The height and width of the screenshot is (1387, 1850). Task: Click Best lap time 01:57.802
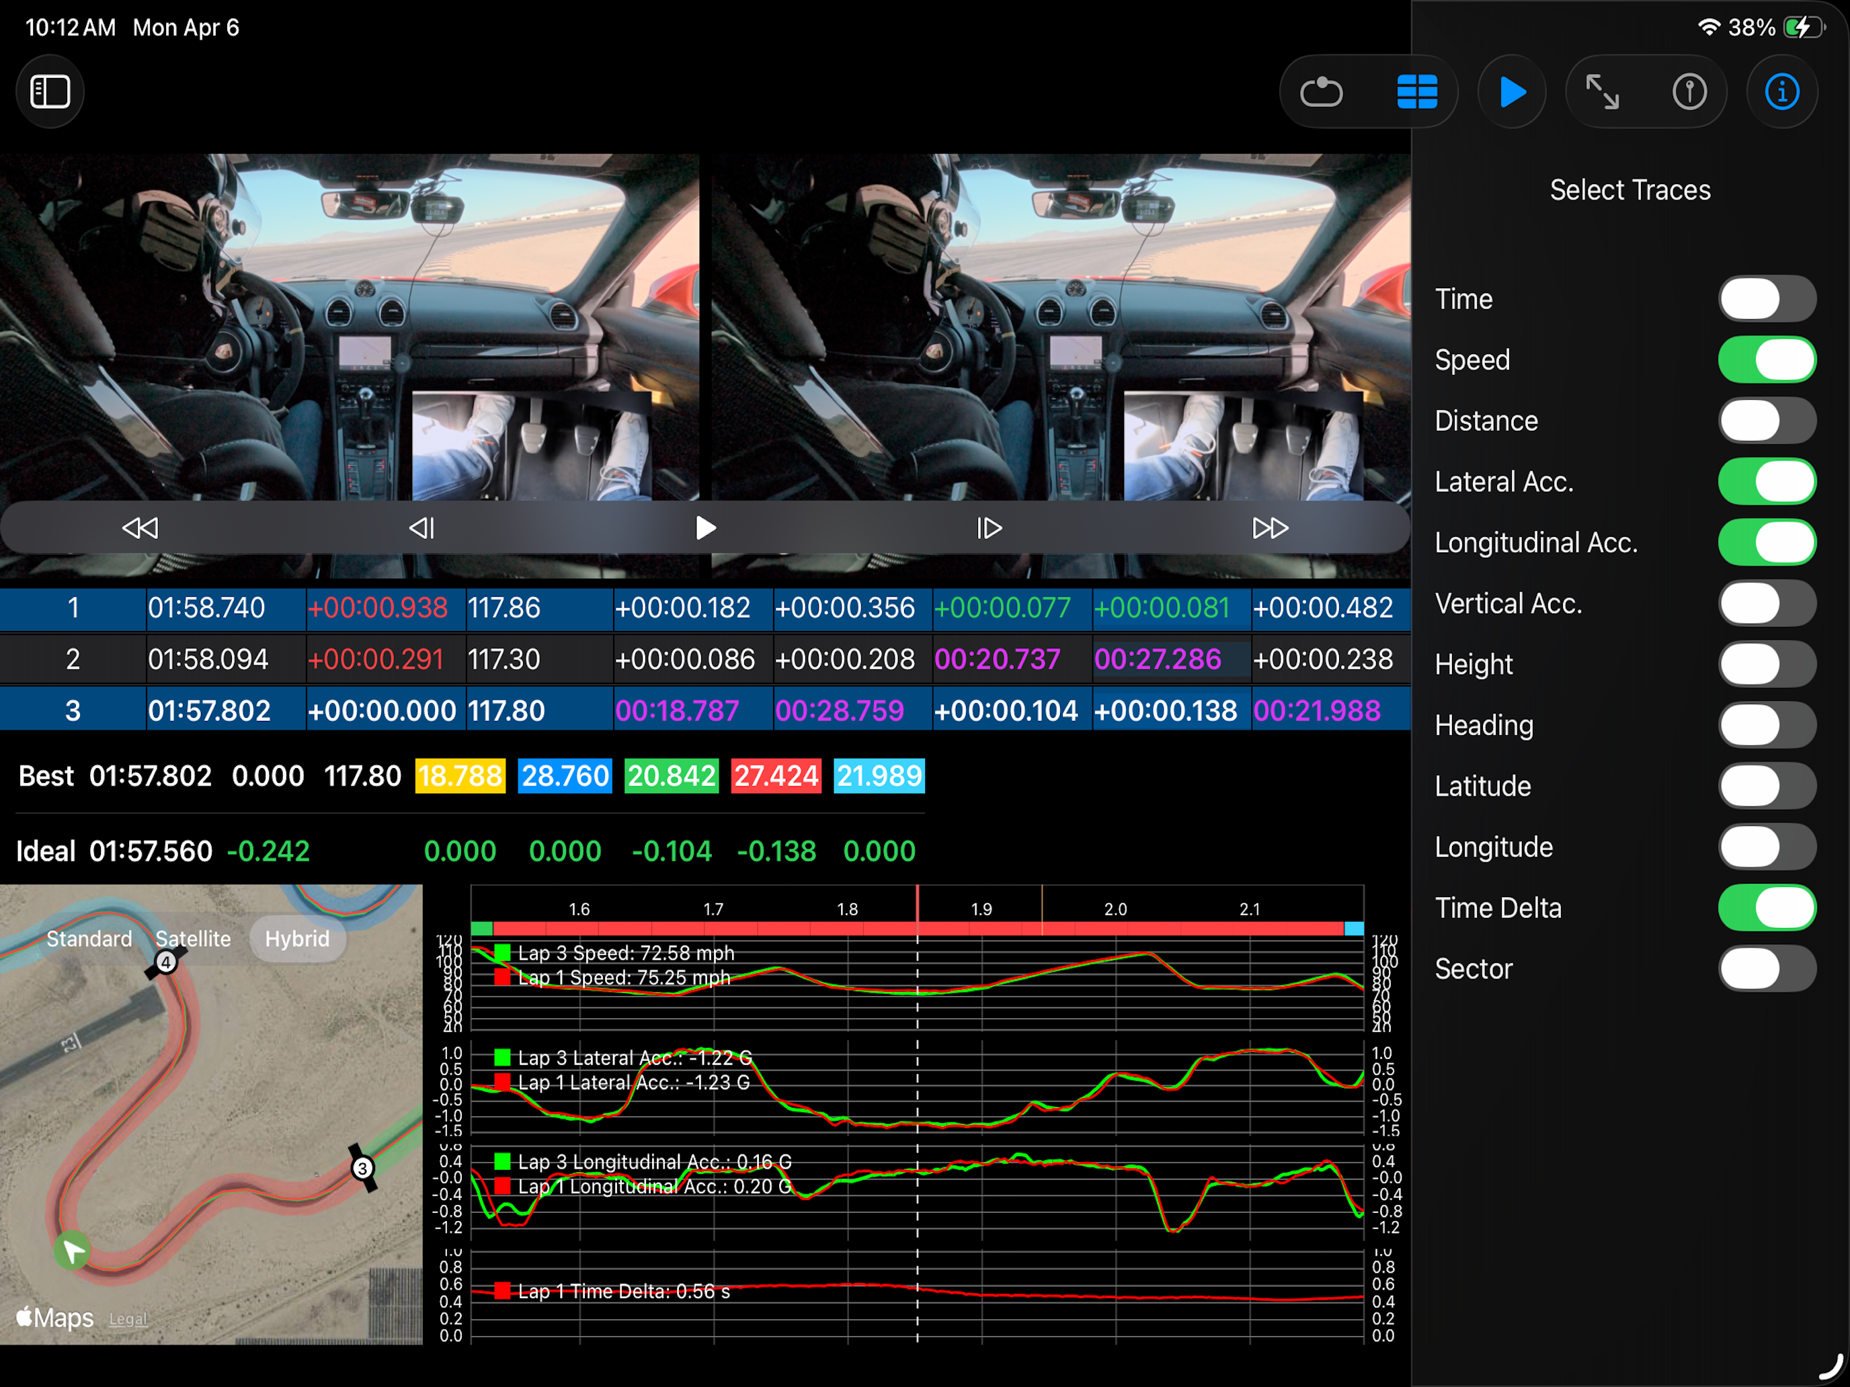151,776
